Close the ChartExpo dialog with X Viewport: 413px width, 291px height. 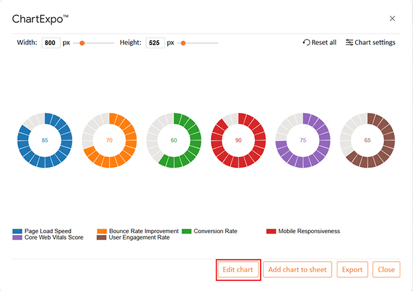click(x=392, y=19)
